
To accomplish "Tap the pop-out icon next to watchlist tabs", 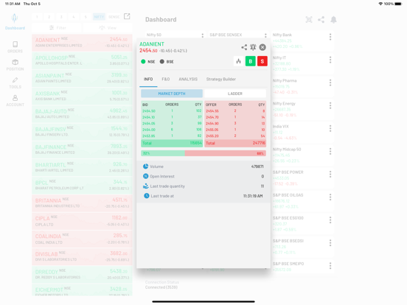I will pos(127,16).
